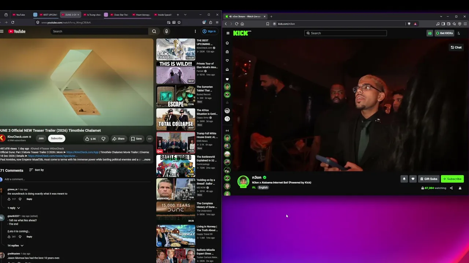Image resolution: width=469 pixels, height=263 pixels.
Task: Like the @treva_m comment
Action: pos(9,199)
